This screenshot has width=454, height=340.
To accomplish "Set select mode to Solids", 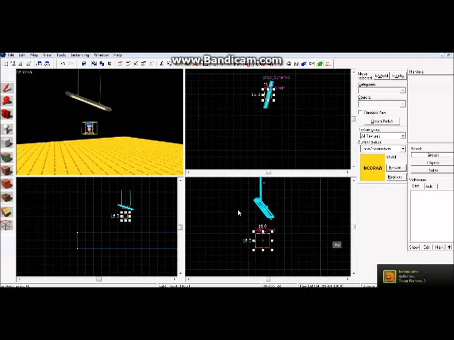I will pyautogui.click(x=433, y=170).
